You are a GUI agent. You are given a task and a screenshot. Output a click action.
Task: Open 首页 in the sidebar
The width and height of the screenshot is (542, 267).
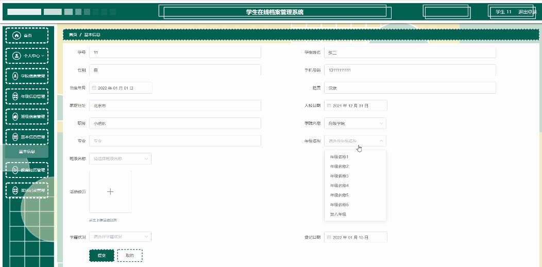click(x=27, y=35)
